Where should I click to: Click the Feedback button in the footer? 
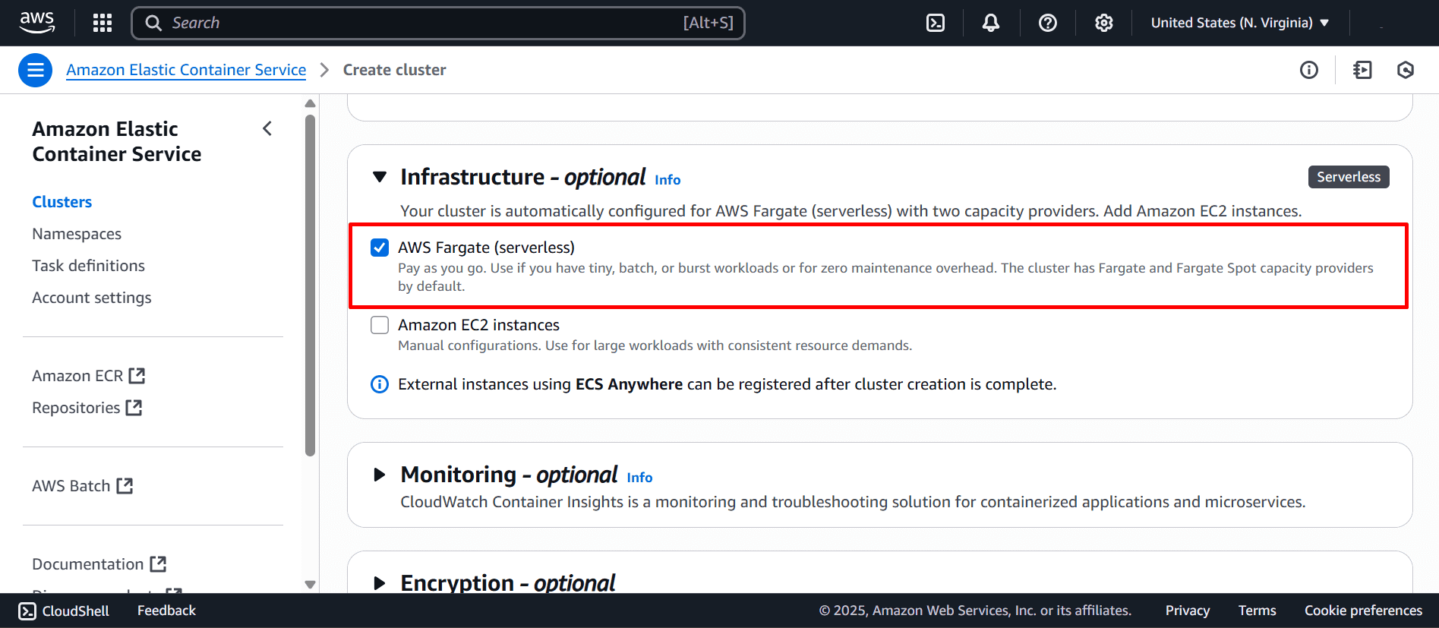coord(166,611)
